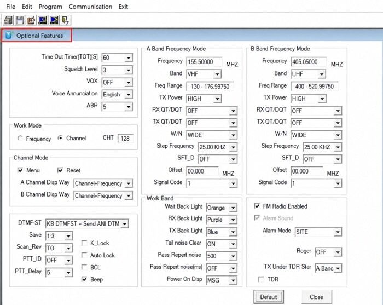Viewport: 383px width, 305px height.
Task: Open the Edit menu
Action: 27,7
